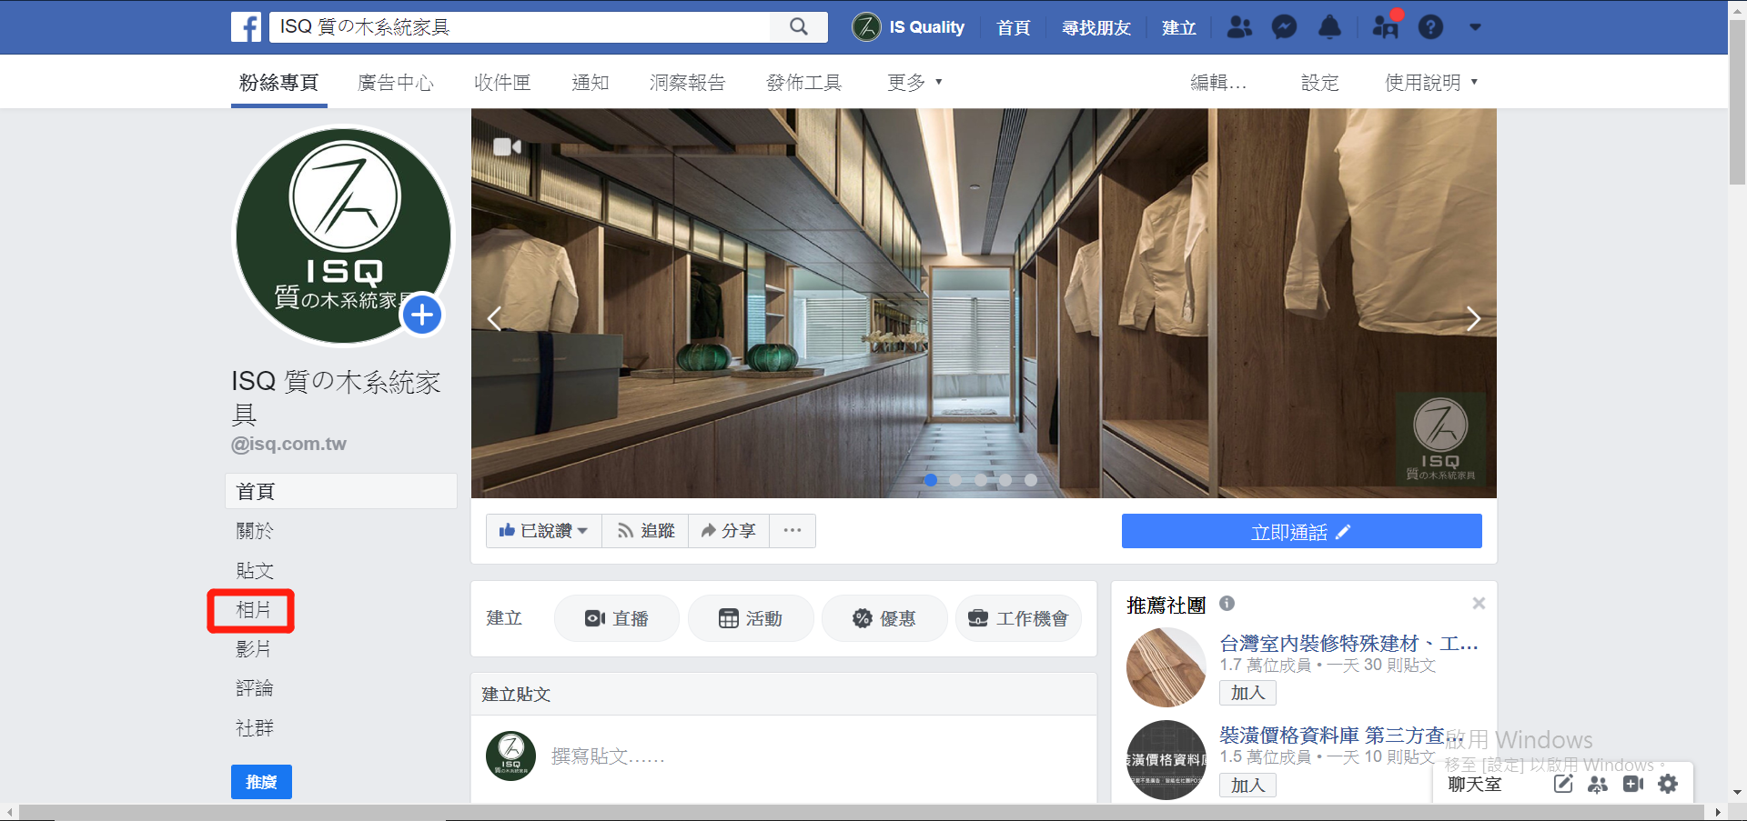This screenshot has width=1747, height=821.
Task: Open the quick help question mark icon
Action: click(1430, 27)
